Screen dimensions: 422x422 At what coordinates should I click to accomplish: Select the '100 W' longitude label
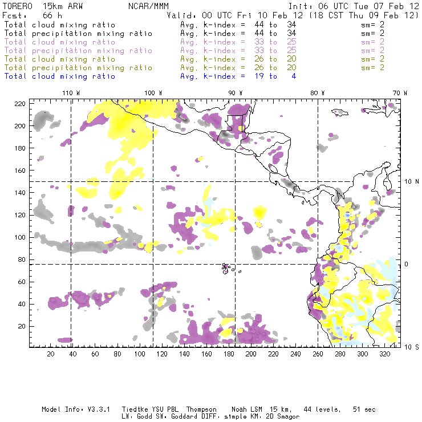click(x=153, y=93)
